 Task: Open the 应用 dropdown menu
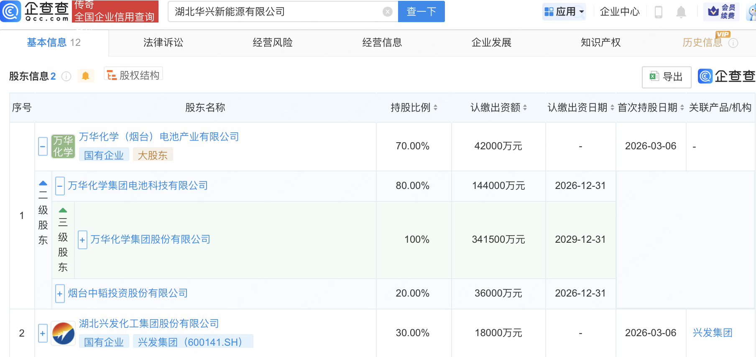564,12
